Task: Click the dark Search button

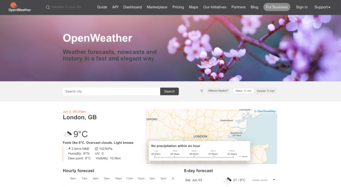Action: pyautogui.click(x=169, y=91)
